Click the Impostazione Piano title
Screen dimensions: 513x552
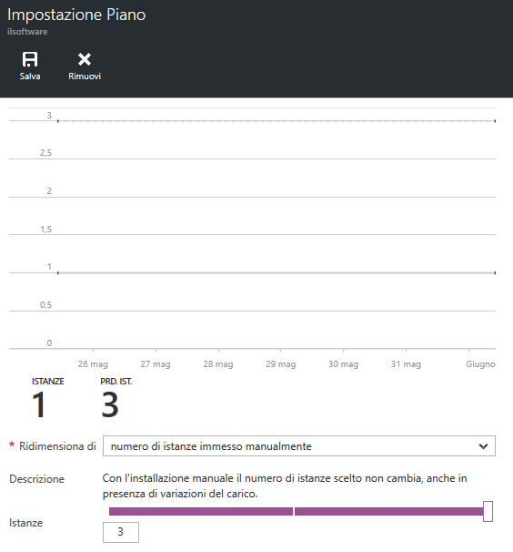tap(76, 15)
